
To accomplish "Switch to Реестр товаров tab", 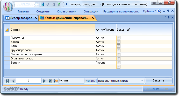I will (21, 18).
